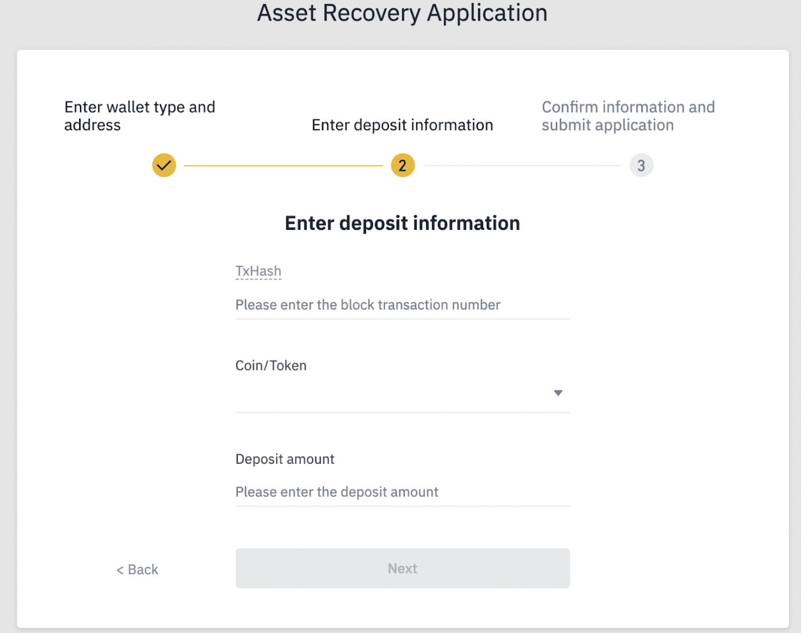
Task: Click the progress line between steps
Action: (x=283, y=165)
